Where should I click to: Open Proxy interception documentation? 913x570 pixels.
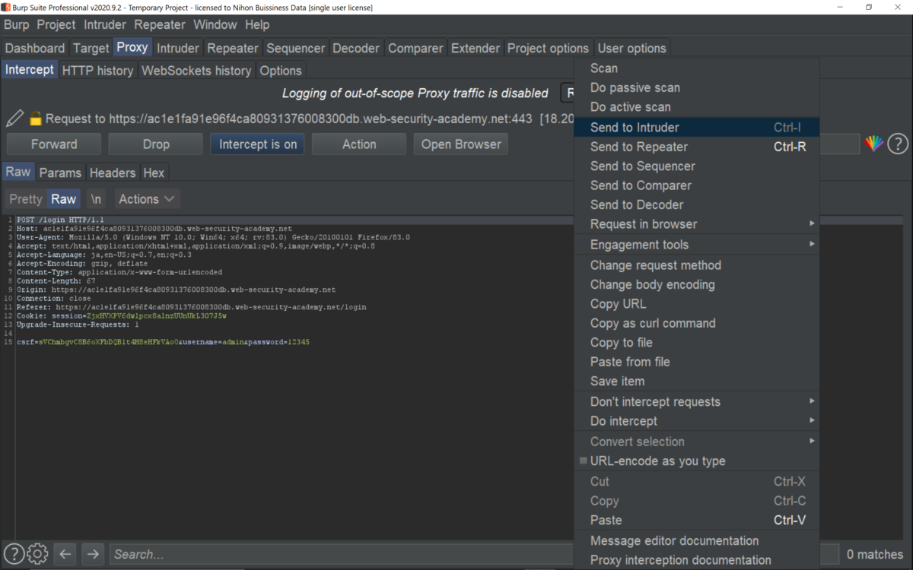697,560
